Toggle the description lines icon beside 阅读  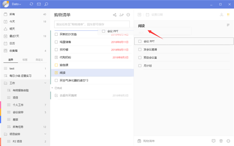pos(228,25)
